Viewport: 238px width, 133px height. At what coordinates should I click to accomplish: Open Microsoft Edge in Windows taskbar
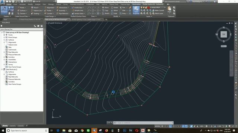[58, 130]
